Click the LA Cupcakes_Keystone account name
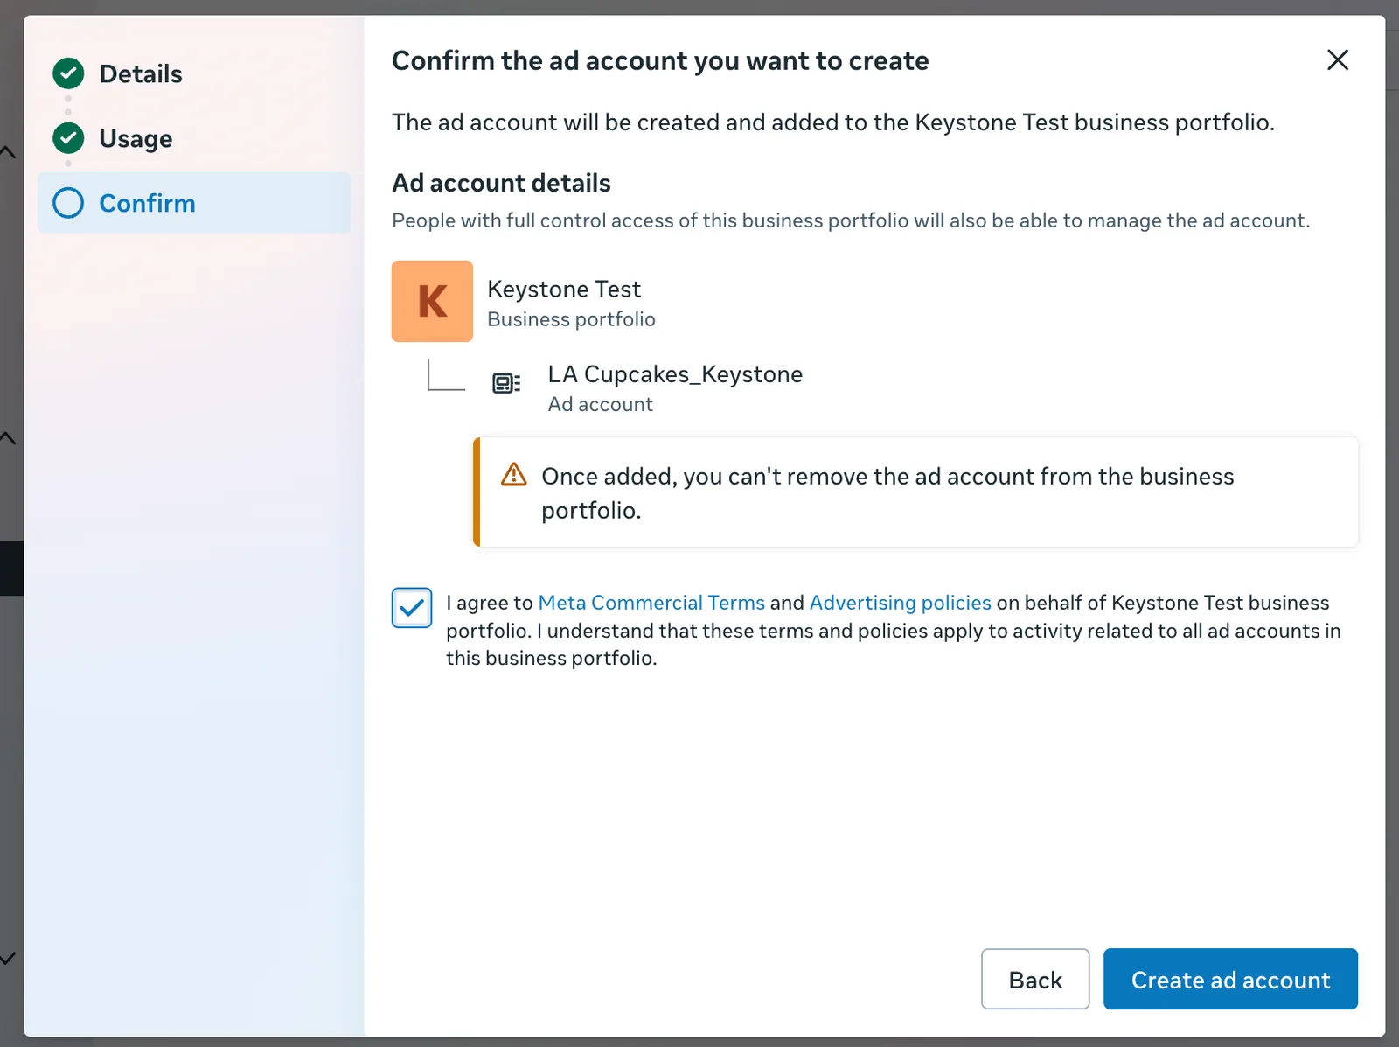1399x1047 pixels. click(x=675, y=374)
